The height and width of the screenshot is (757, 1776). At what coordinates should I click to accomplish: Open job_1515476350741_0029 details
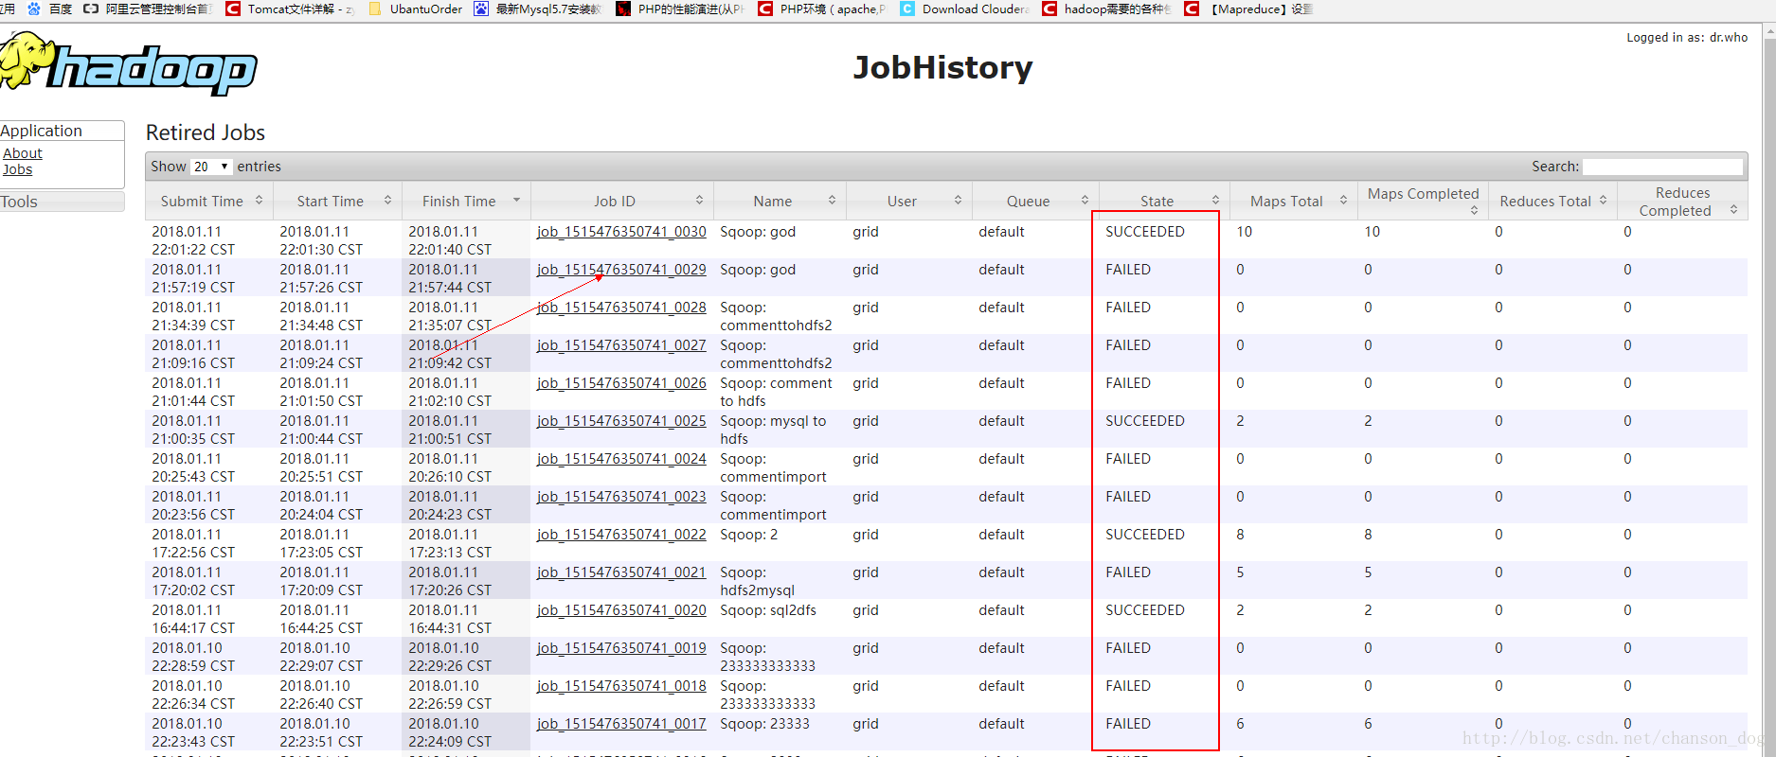621,270
